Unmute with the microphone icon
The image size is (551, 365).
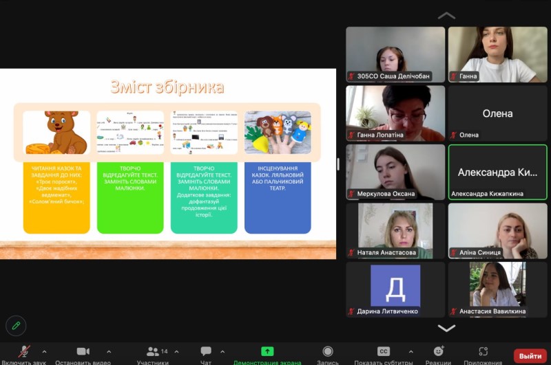click(24, 351)
